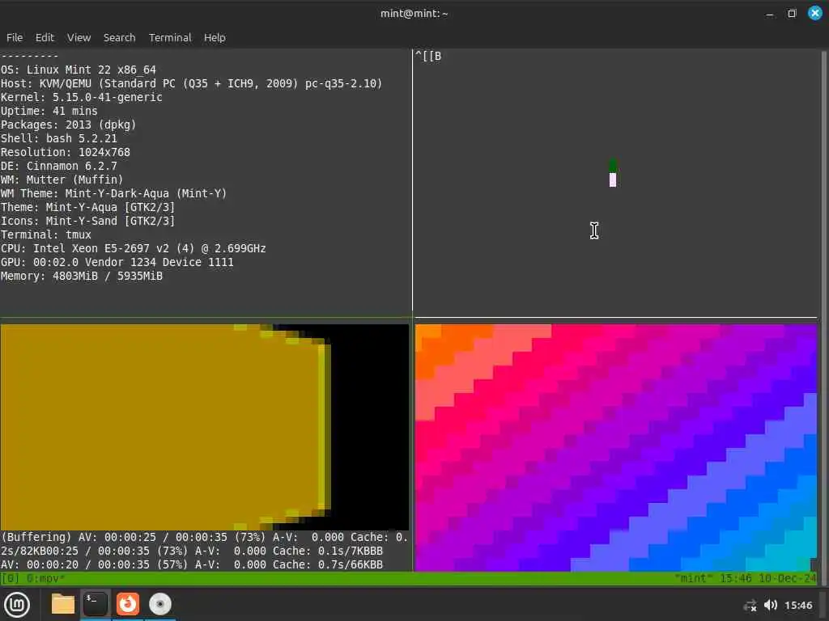This screenshot has height=621, width=829.
Task: Click the mpv yellow video output
Action: click(x=205, y=427)
